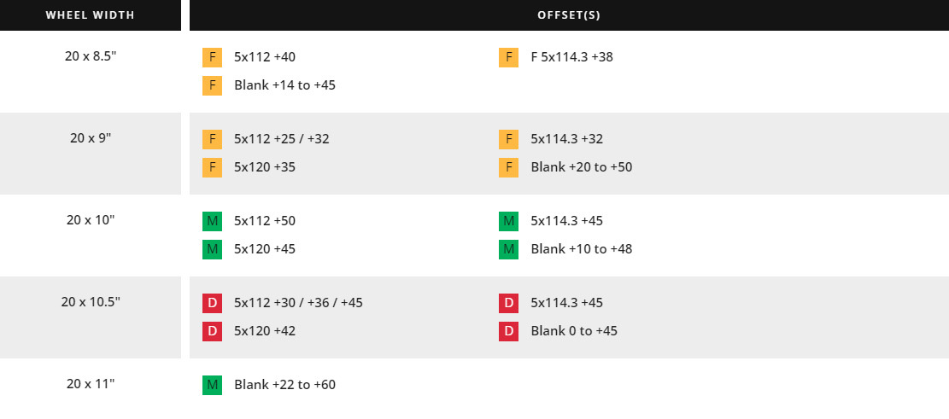
Task: Click the M badge beside Blank +10 to +48
Action: [508, 249]
